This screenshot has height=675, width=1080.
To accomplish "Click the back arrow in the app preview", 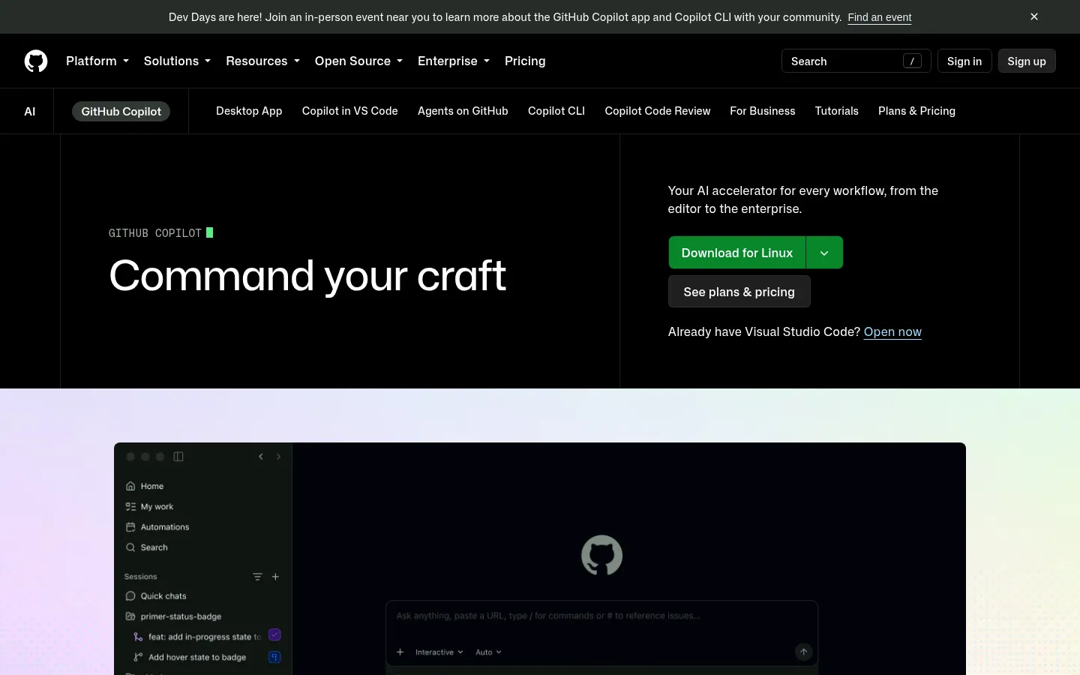I will point(261,457).
